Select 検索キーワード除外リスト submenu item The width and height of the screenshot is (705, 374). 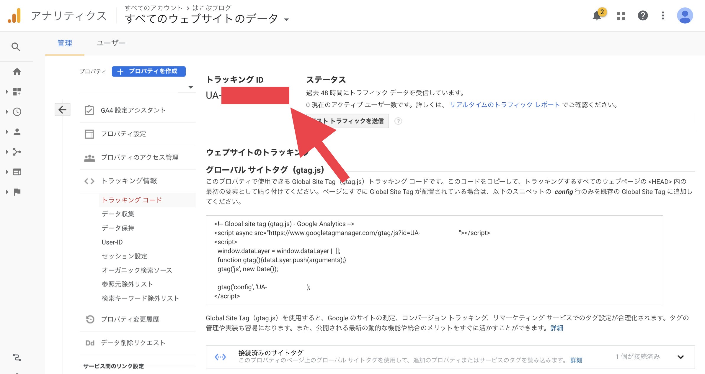pyautogui.click(x=140, y=298)
